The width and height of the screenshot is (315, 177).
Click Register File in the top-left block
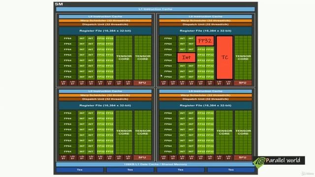tap(105, 31)
